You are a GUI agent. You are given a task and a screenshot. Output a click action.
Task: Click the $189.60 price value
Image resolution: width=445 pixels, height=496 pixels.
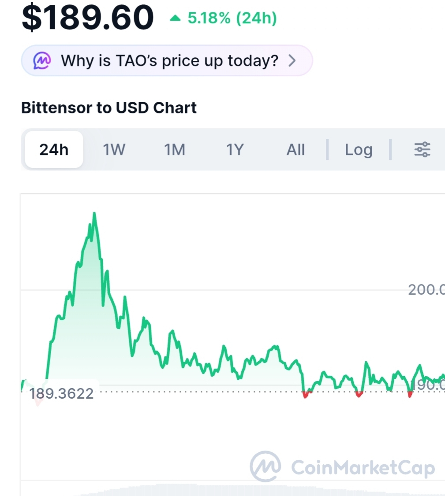coord(88,18)
